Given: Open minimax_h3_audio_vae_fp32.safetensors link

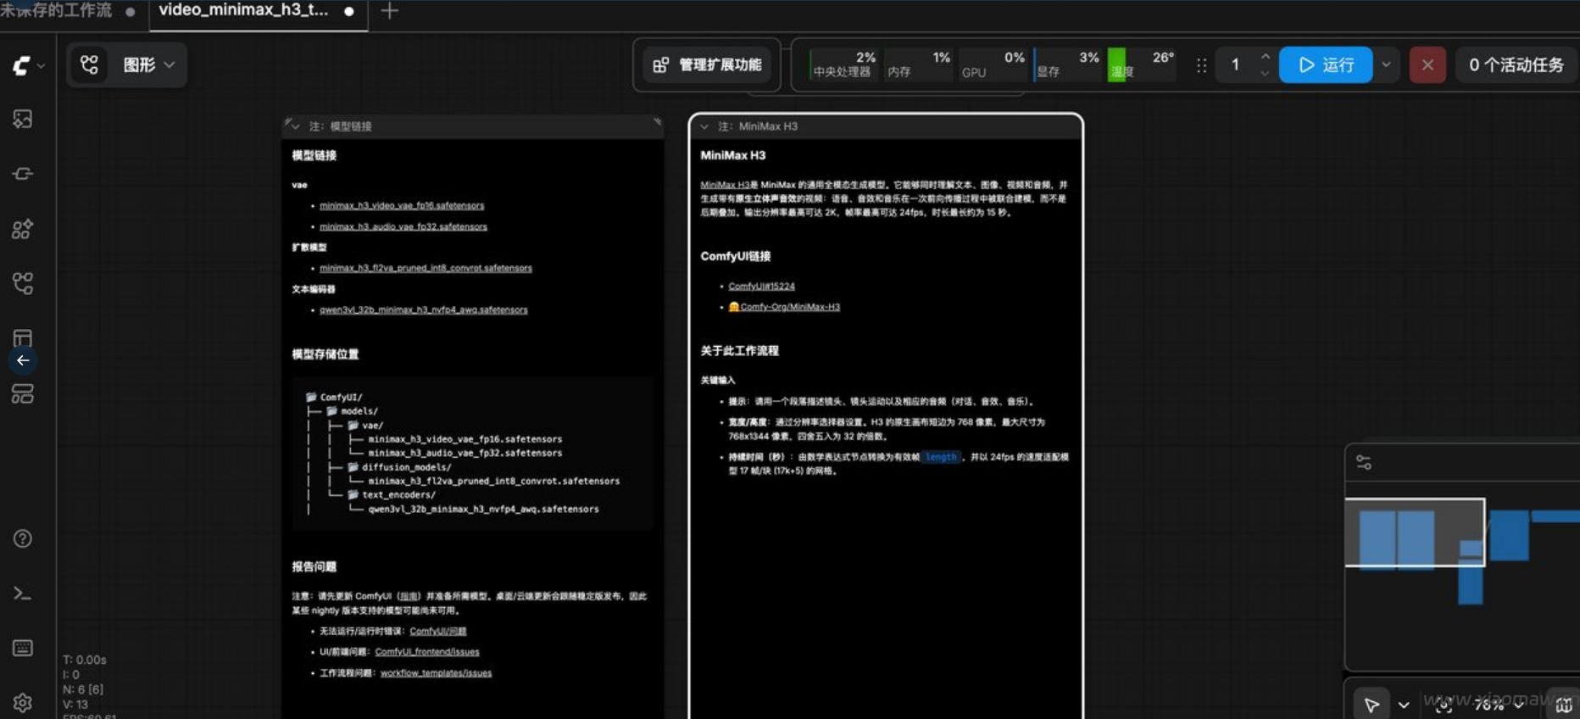Looking at the screenshot, I should (403, 226).
